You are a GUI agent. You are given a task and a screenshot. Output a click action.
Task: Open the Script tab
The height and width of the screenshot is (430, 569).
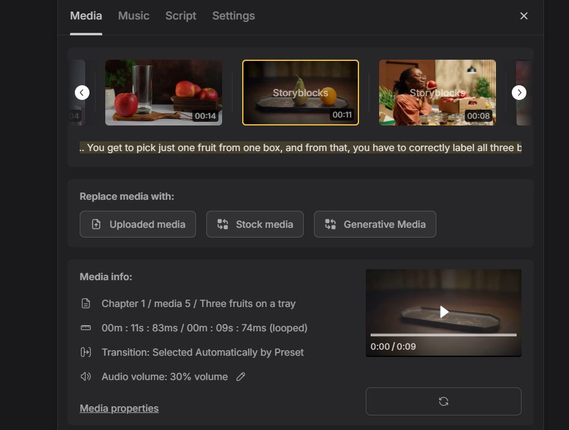[181, 16]
